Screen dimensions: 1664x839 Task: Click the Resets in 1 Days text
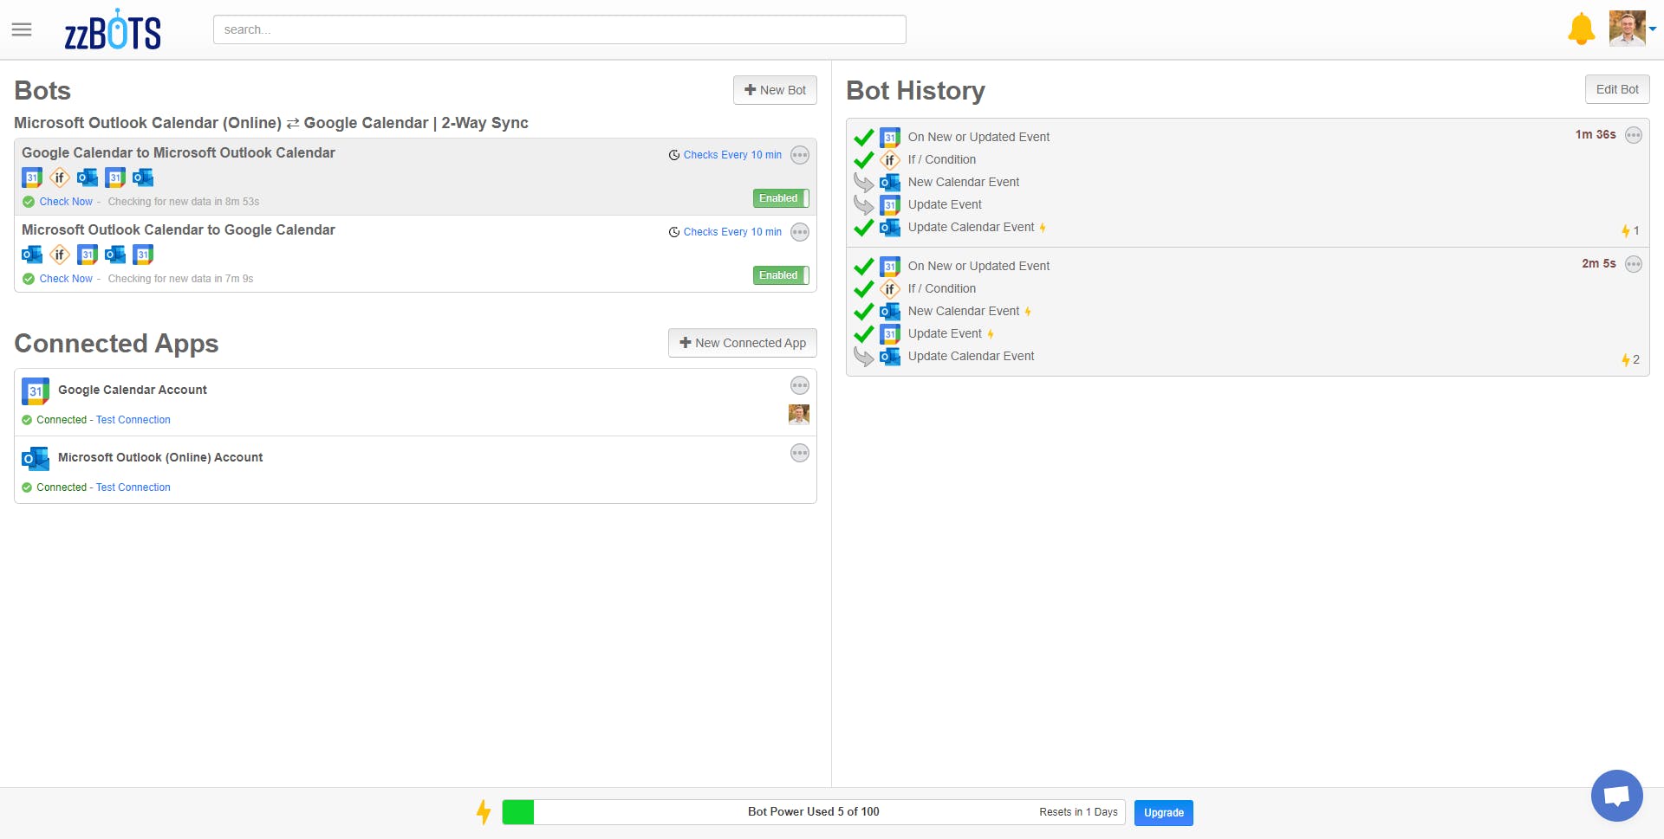tap(1078, 812)
